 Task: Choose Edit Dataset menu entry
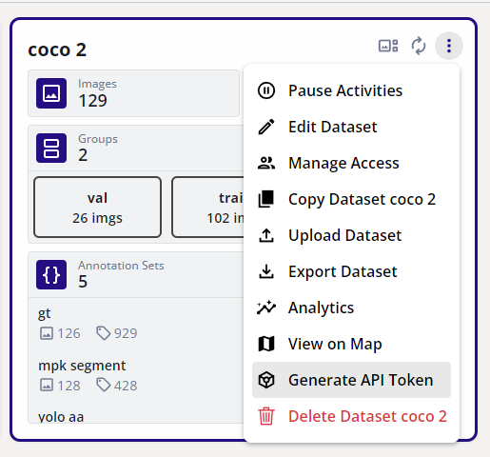click(x=351, y=127)
